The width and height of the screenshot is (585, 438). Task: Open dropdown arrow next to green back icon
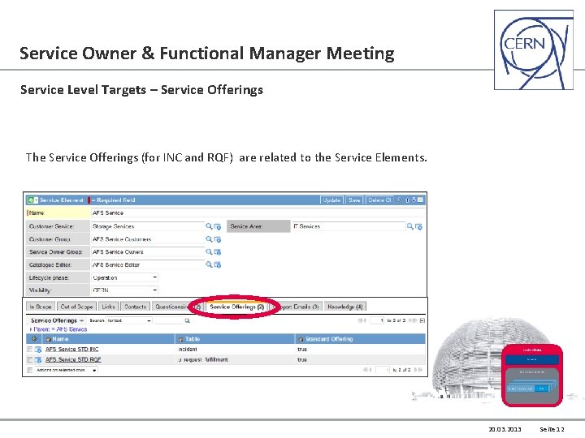37,200
